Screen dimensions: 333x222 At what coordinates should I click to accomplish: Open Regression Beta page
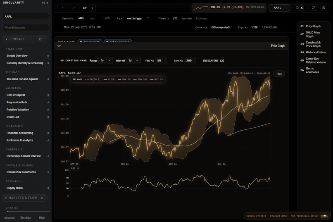(17, 103)
